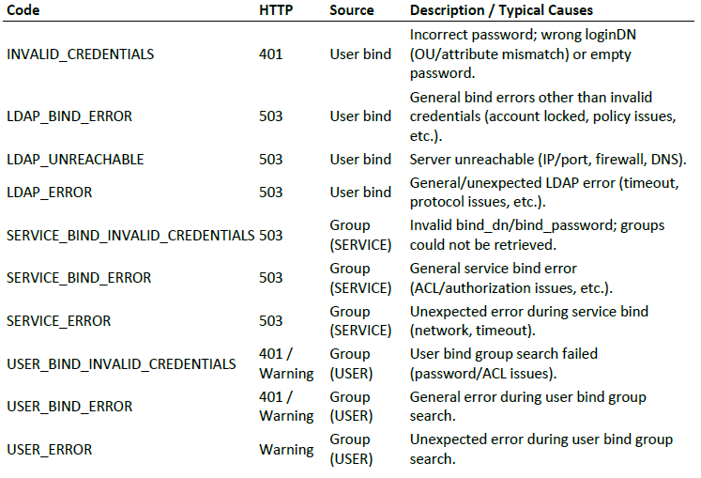The width and height of the screenshot is (701, 478).
Task: Click 'Group (USER)' source for USER_ERROR
Action: click(x=351, y=449)
